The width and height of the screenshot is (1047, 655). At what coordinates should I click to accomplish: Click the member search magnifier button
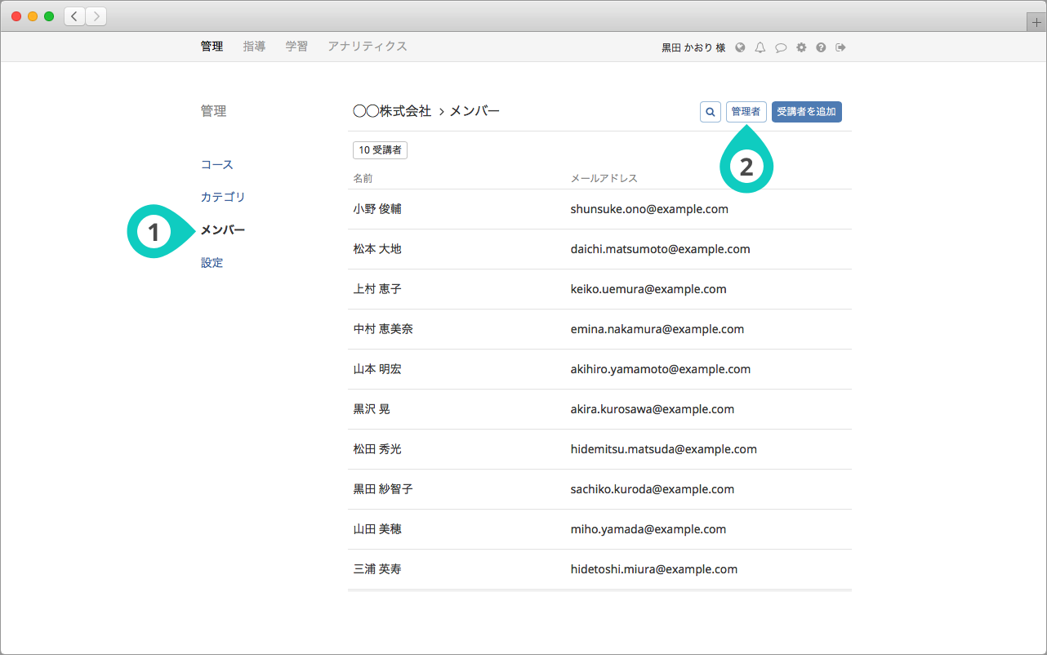coord(710,112)
